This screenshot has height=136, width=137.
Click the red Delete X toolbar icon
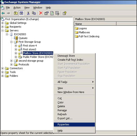41,13
